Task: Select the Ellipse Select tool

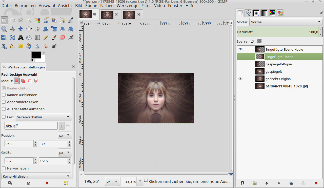Action: 12,20
